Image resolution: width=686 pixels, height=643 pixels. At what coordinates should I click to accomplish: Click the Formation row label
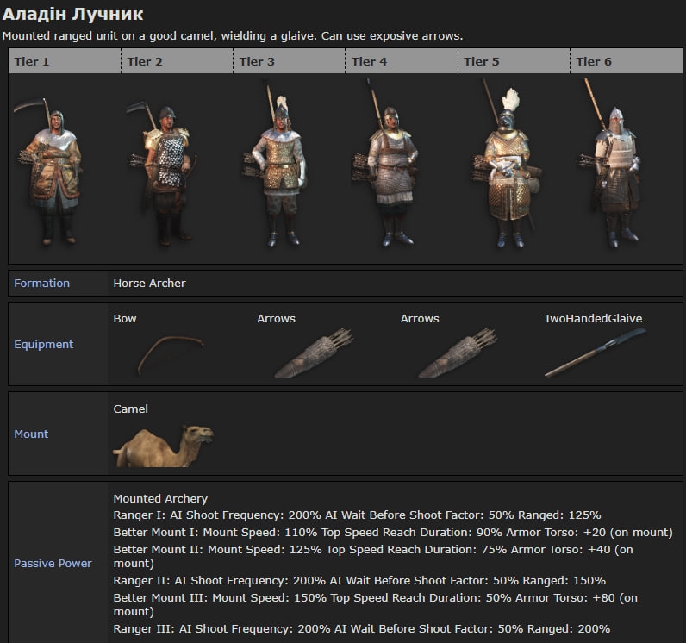click(41, 284)
